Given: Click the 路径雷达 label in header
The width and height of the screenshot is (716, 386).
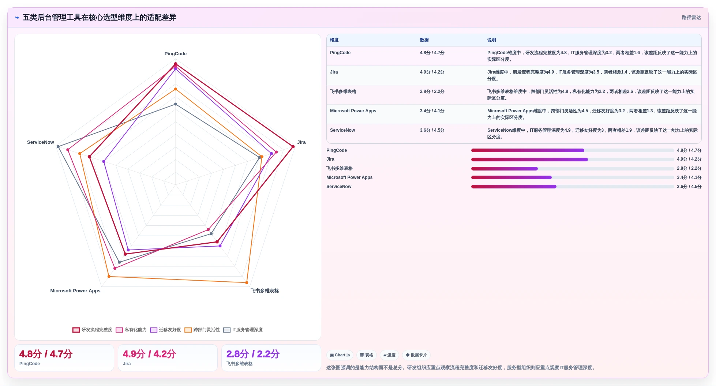Looking at the screenshot, I should click(x=691, y=18).
